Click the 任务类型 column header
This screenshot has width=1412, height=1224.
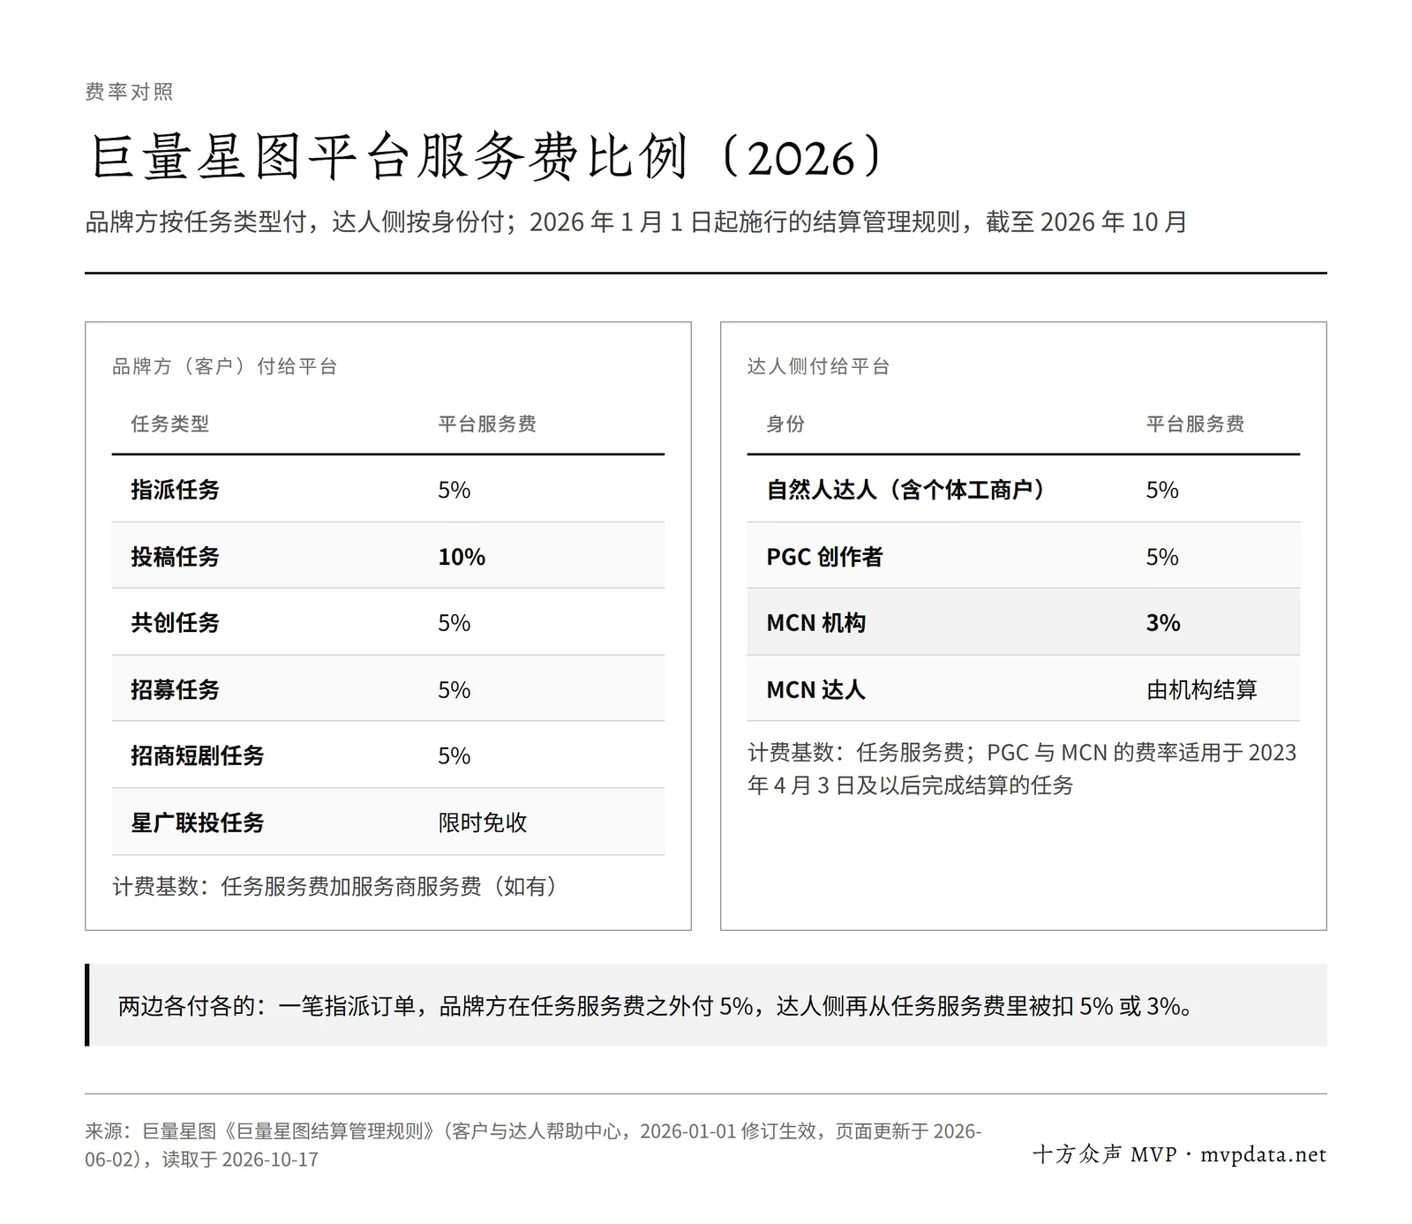click(170, 424)
